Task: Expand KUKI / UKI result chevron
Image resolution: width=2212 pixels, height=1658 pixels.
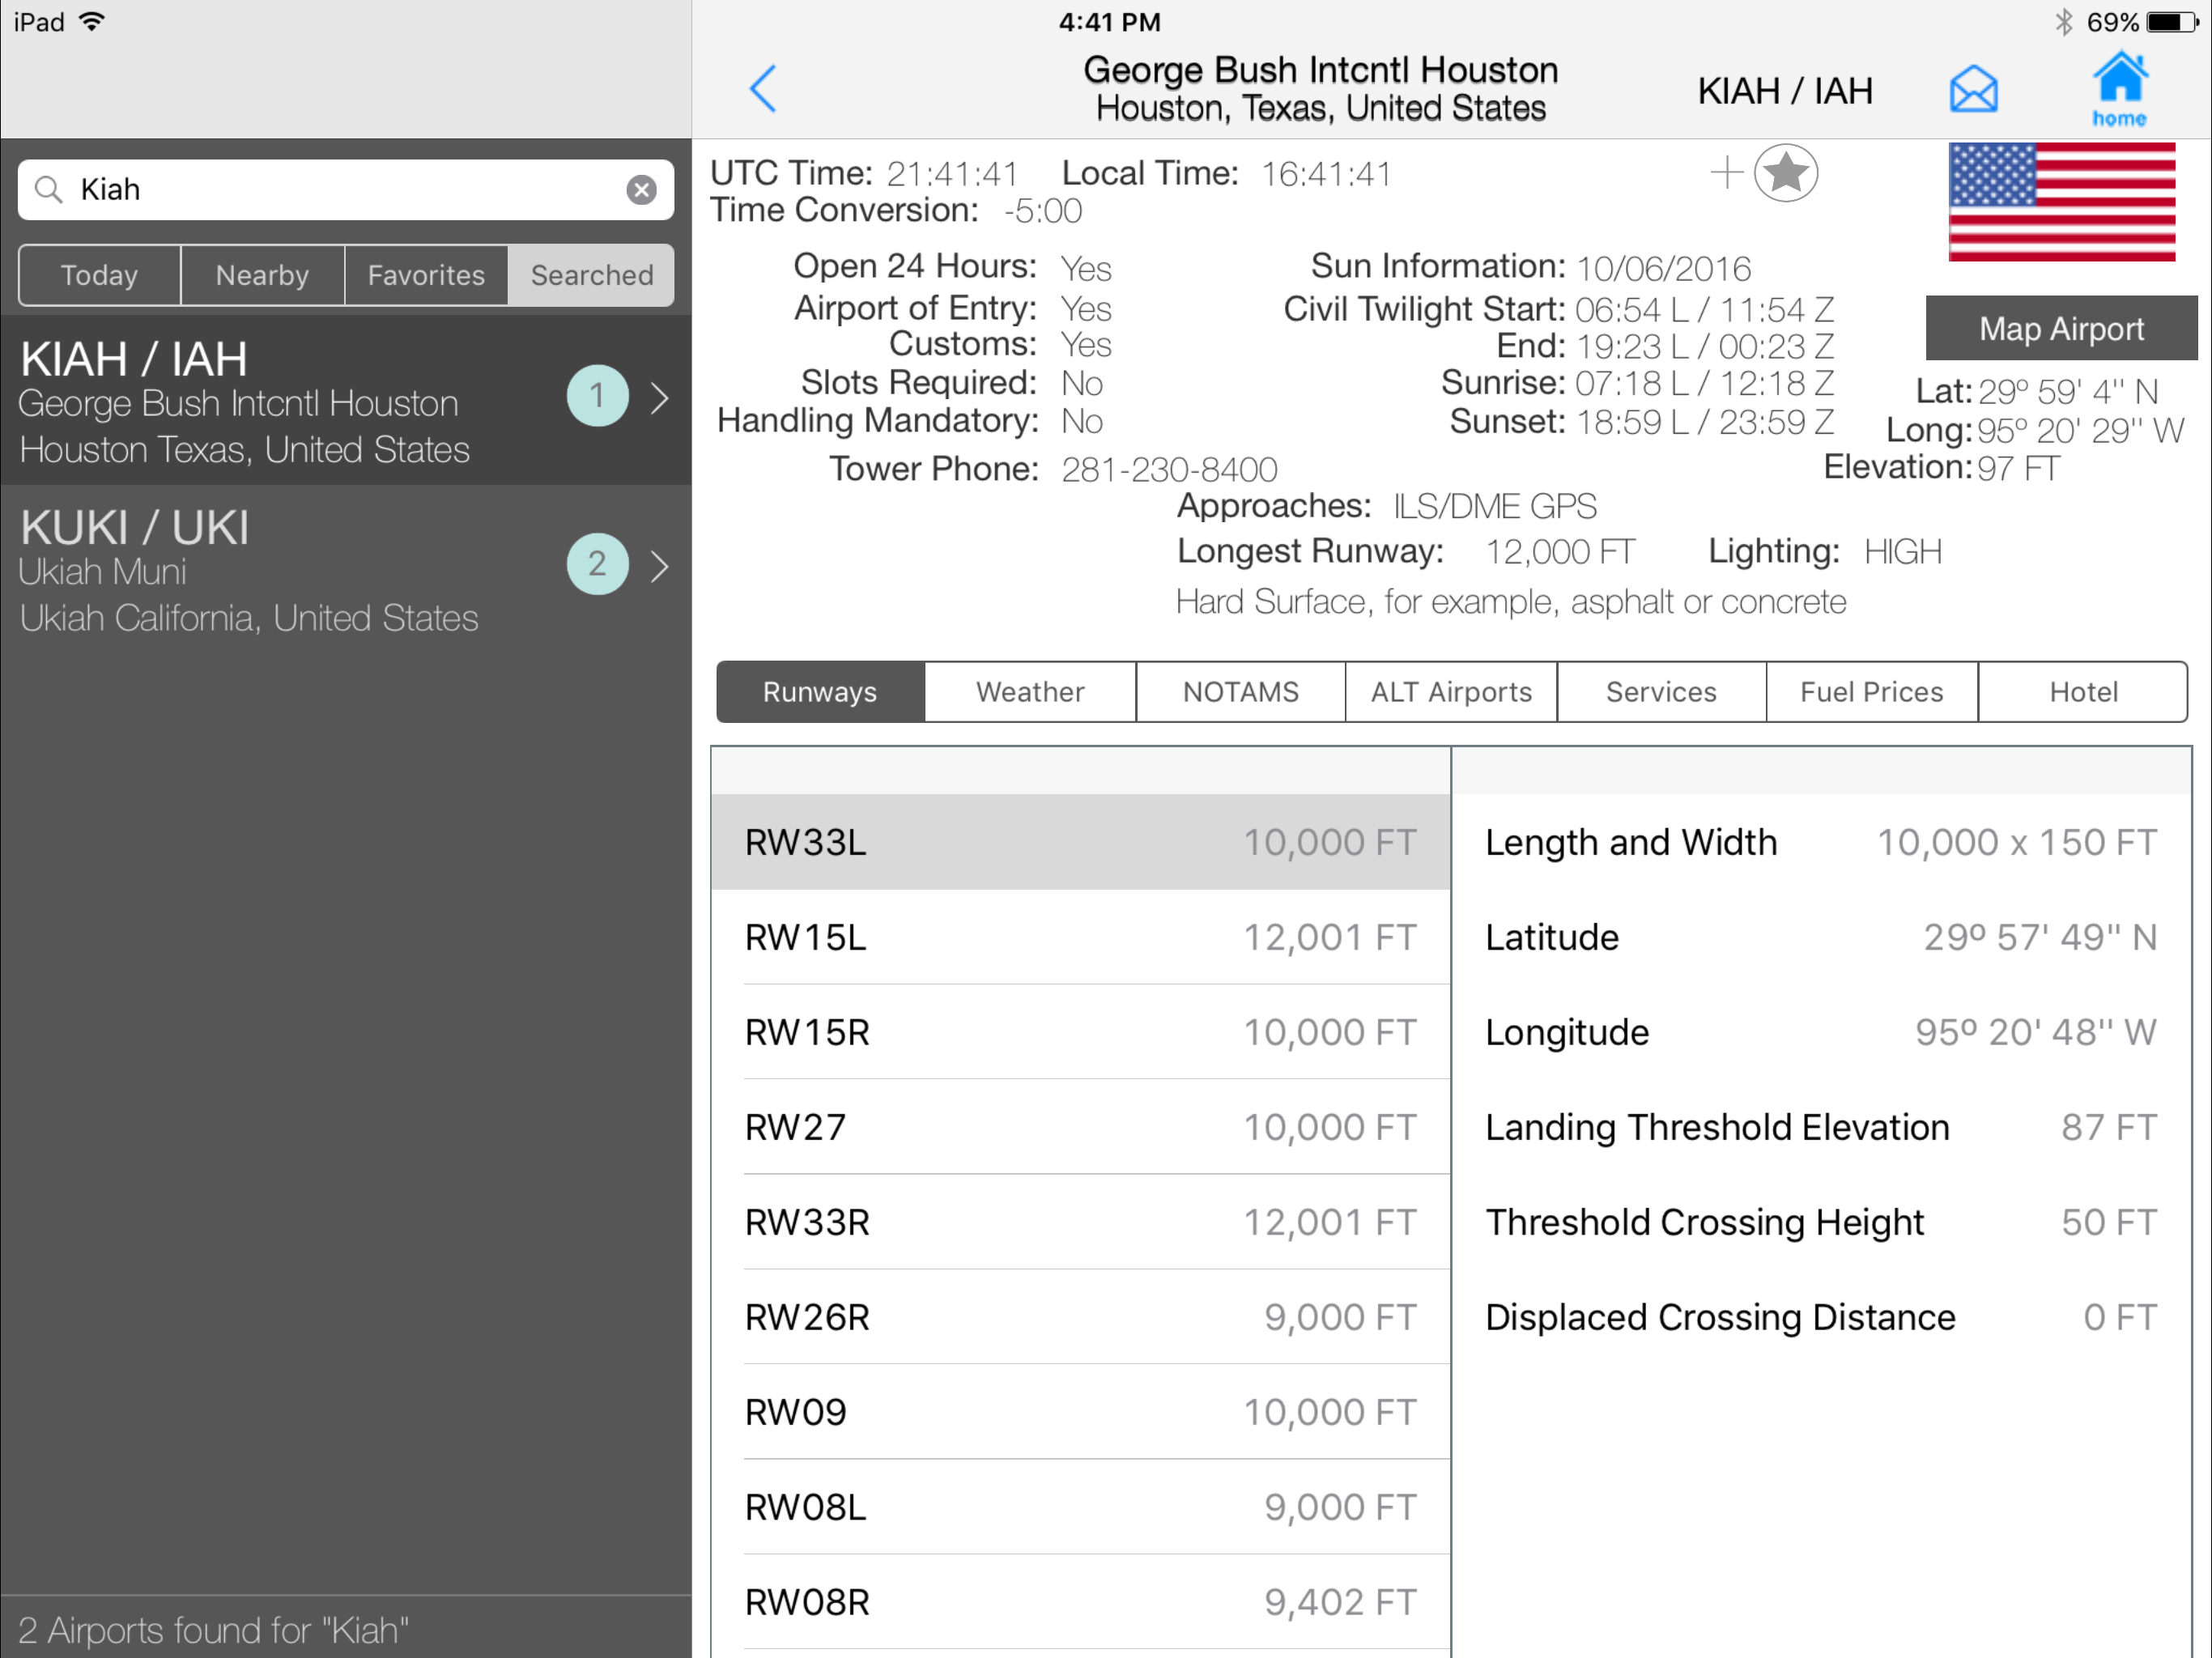Action: (660, 566)
